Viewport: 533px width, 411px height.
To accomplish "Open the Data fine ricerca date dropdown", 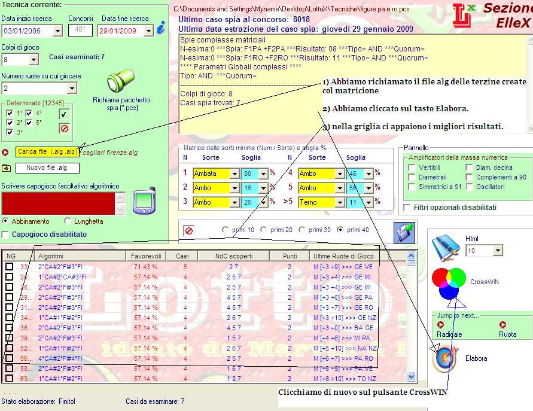I will [148, 31].
